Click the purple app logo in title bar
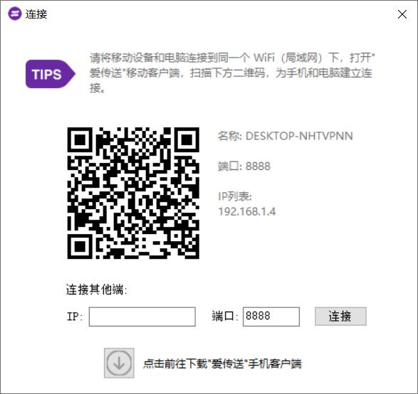Screen dimensions: 418x394 [15, 14]
